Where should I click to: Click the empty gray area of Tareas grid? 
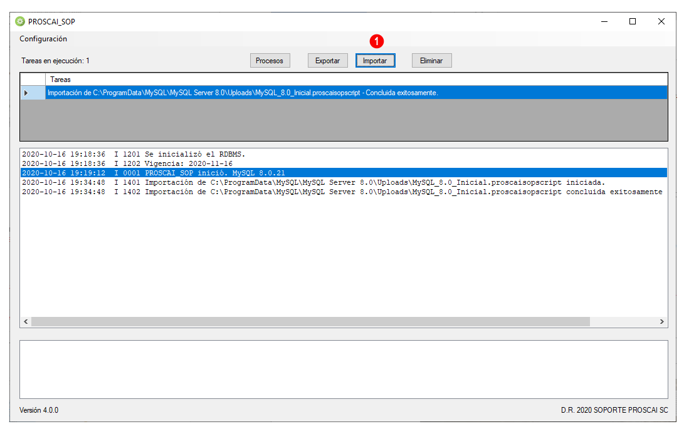point(344,120)
